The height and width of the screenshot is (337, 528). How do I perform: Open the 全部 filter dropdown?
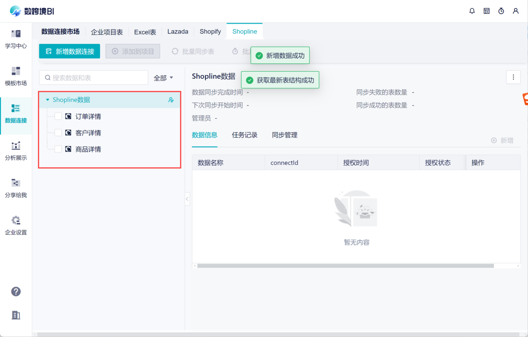click(x=163, y=78)
